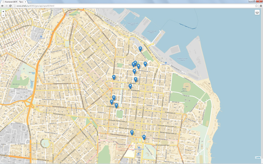Click the southernmost blue marker near the railway station

click(x=144, y=137)
